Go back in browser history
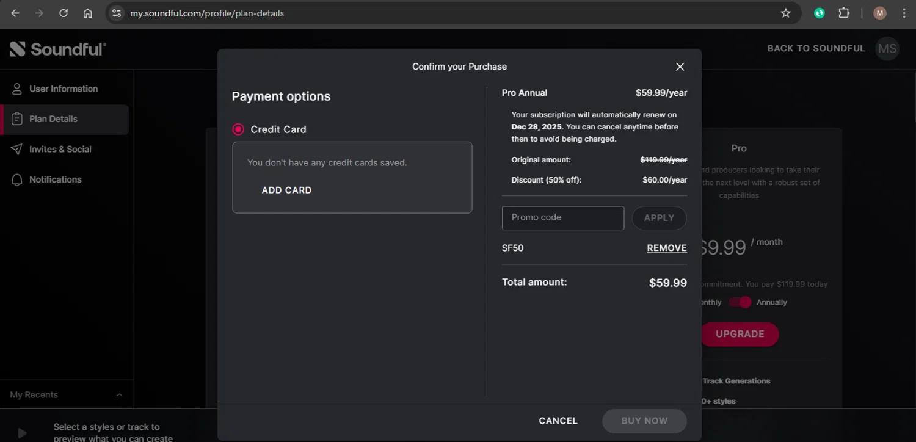This screenshot has height=442, width=916. pyautogui.click(x=15, y=13)
